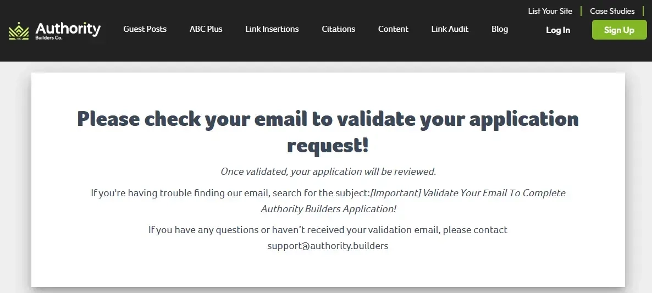
Task: Click the Authority Builders crown logo icon
Action: click(x=19, y=31)
